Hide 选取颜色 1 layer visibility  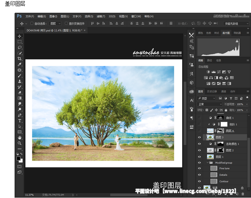199,144
